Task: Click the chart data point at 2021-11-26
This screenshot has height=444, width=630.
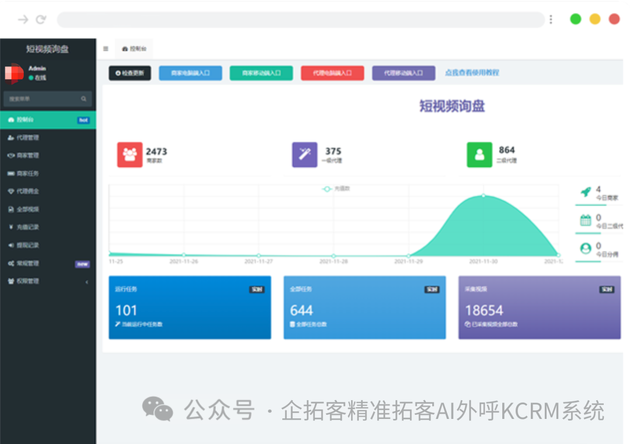Action: [x=184, y=255]
